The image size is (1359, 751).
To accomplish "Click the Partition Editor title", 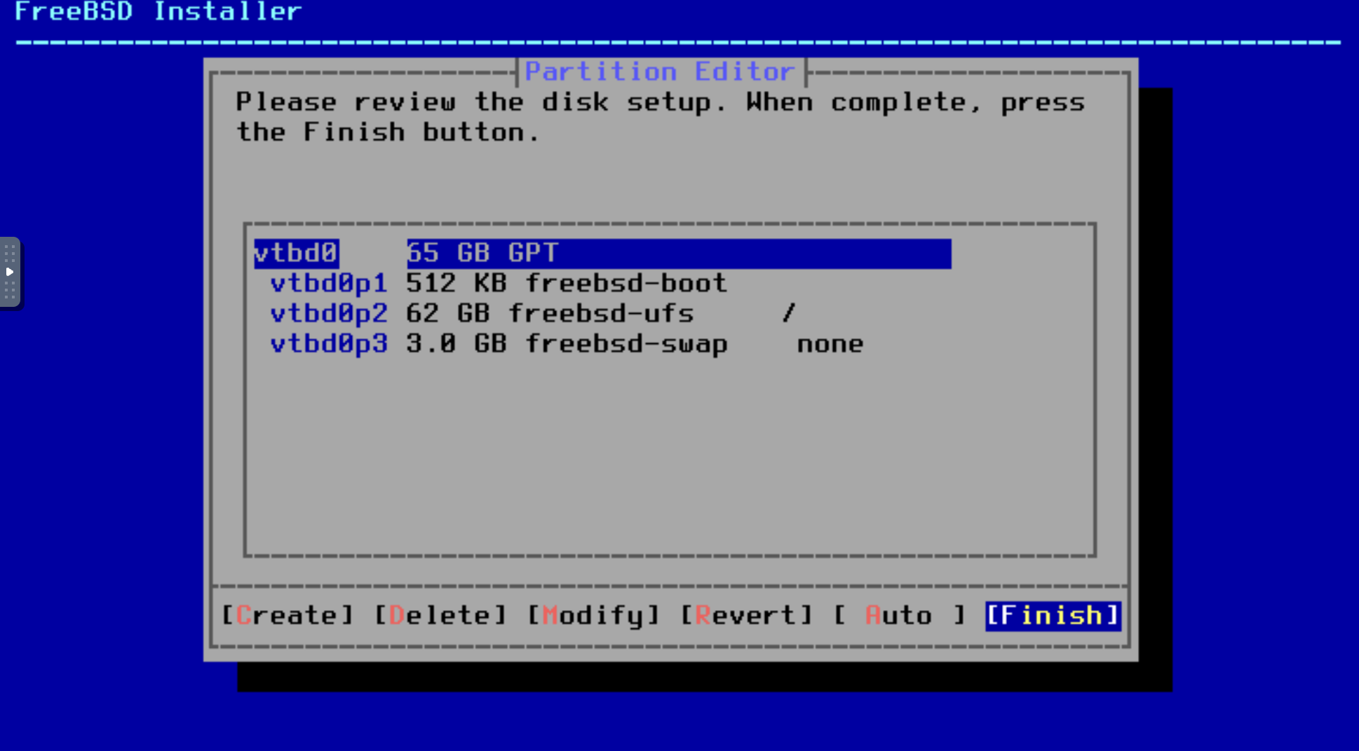I will click(x=660, y=71).
